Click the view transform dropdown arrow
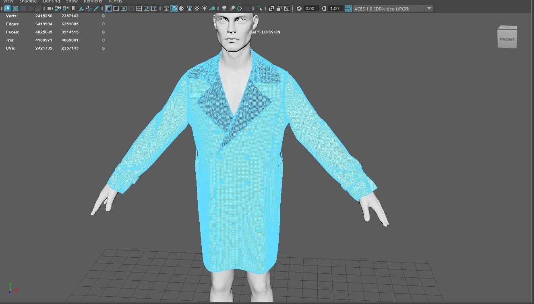 [429, 8]
